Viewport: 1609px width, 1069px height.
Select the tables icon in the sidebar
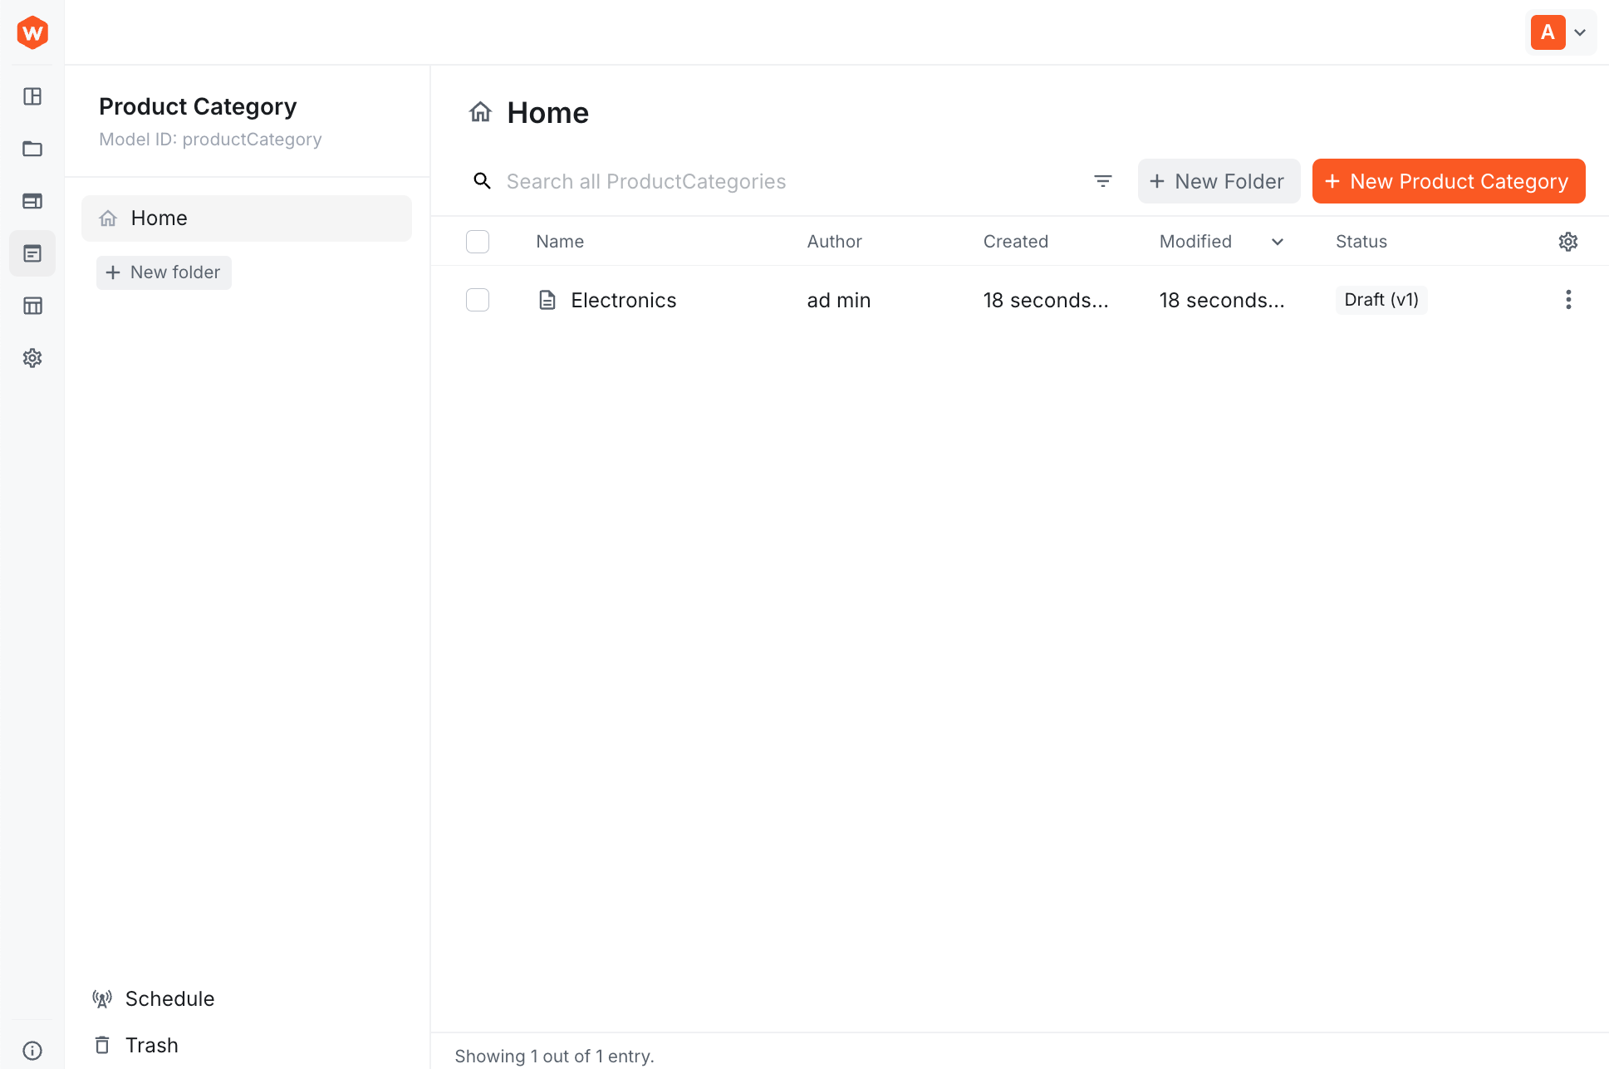coord(32,306)
